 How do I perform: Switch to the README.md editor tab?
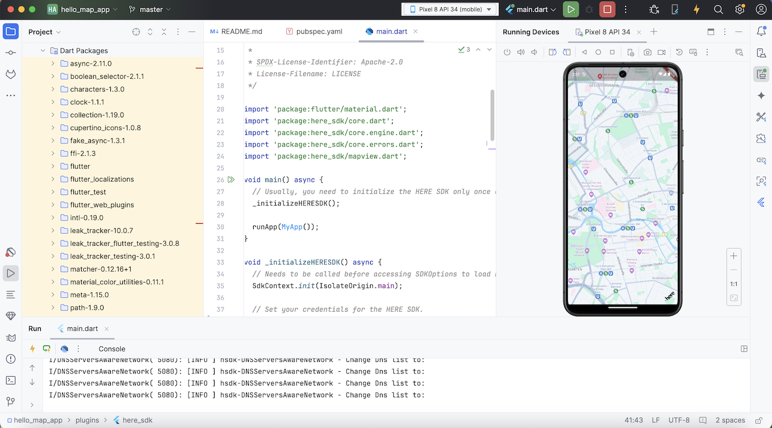[x=237, y=31]
